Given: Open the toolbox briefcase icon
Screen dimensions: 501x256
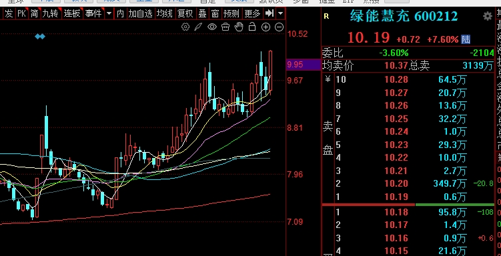Looking at the screenshot, I should [x=225, y=27].
